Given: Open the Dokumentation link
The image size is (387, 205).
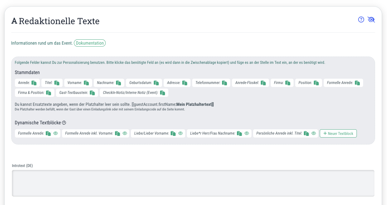Looking at the screenshot, I should (90, 43).
